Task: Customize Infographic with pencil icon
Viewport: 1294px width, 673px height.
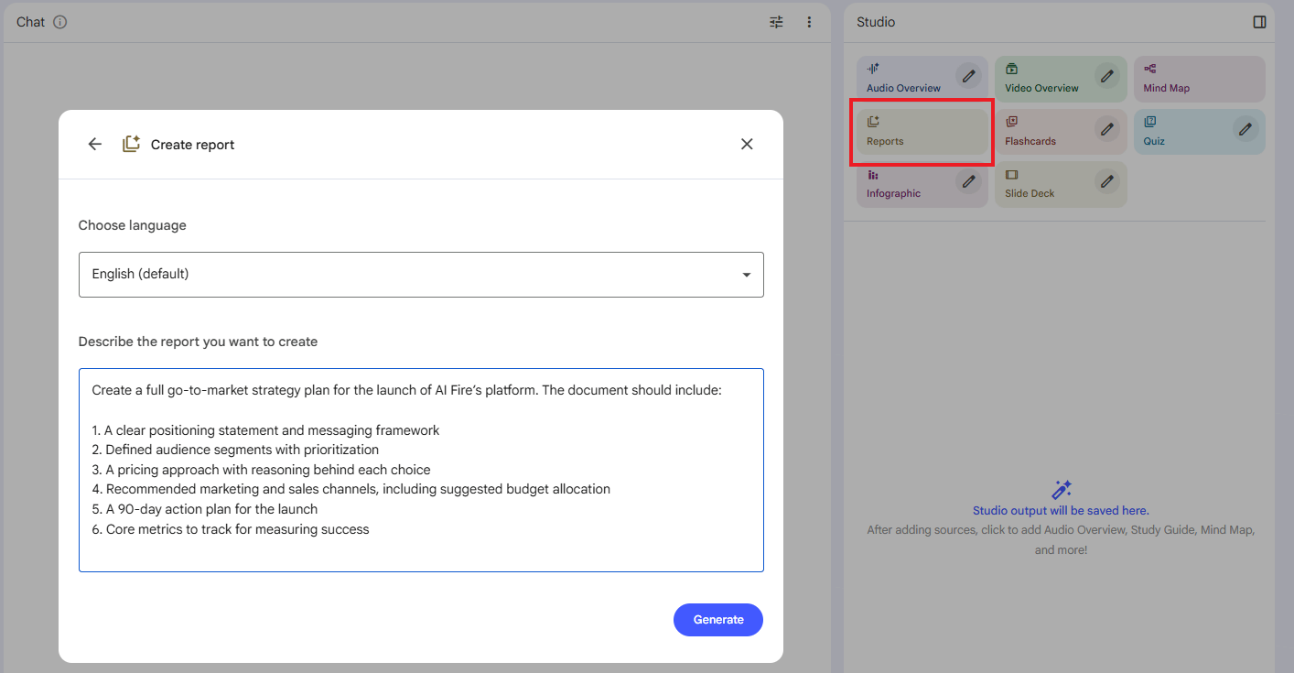Action: [968, 180]
